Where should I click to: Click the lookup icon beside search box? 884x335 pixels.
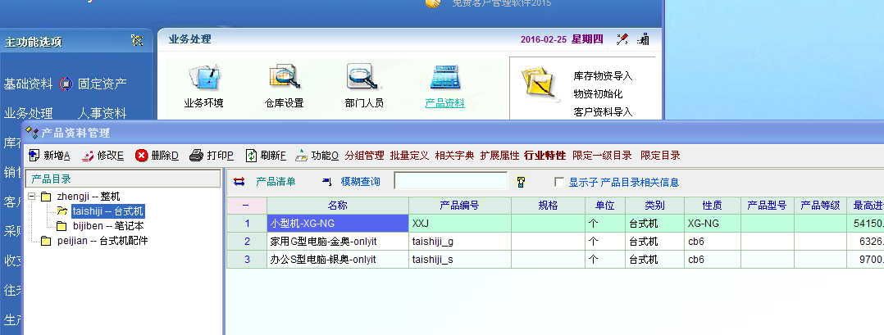[520, 182]
